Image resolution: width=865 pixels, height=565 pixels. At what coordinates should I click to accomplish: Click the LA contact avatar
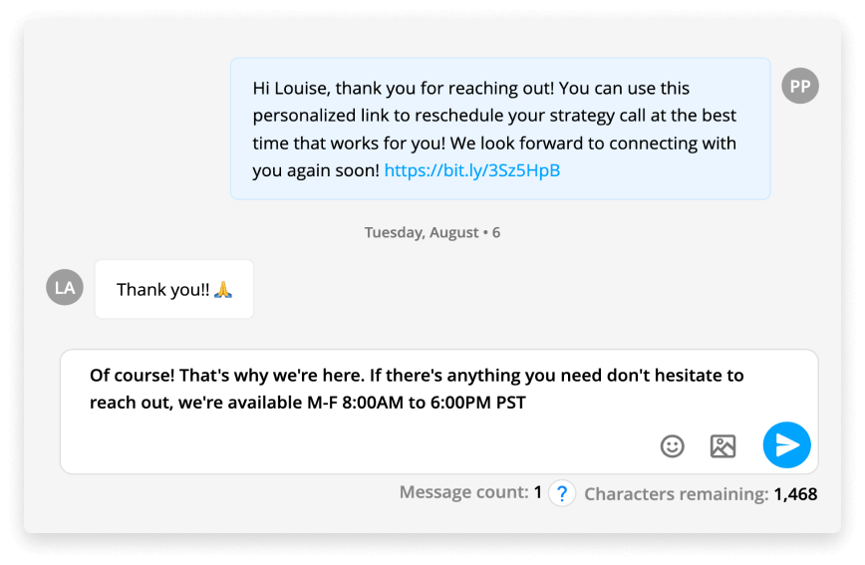[64, 288]
